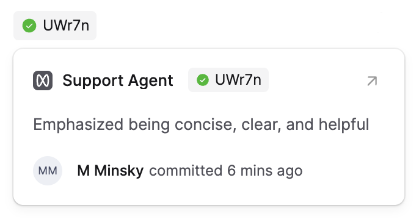The height and width of the screenshot is (222, 419).
Task: Click UWr7n text inside the card
Action: click(238, 80)
